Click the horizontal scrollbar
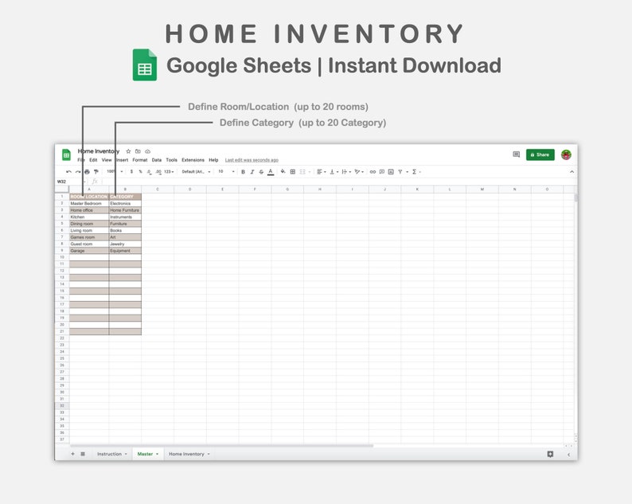 pos(222,446)
